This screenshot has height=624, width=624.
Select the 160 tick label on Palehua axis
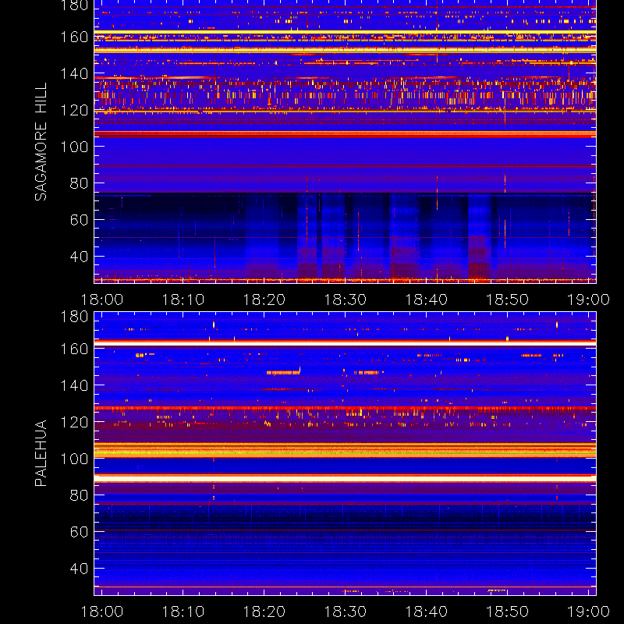click(x=74, y=349)
